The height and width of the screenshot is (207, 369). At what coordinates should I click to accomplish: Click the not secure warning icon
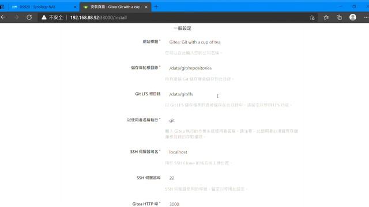click(x=44, y=17)
